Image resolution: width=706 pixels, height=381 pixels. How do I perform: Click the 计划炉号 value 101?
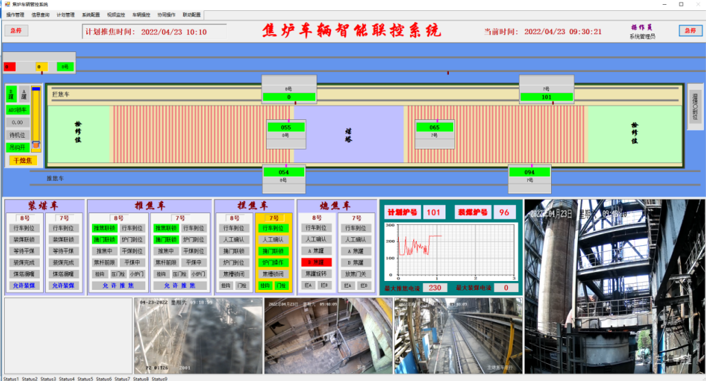[x=434, y=212]
